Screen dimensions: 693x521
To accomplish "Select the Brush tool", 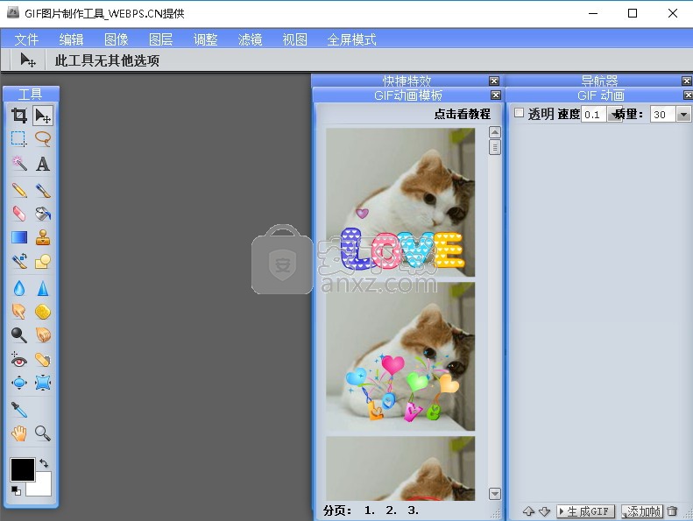I will pos(43,191).
